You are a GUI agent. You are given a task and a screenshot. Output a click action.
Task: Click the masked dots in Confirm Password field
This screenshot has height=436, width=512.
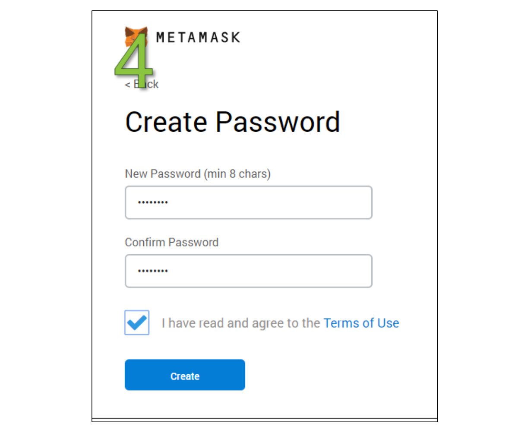point(153,271)
